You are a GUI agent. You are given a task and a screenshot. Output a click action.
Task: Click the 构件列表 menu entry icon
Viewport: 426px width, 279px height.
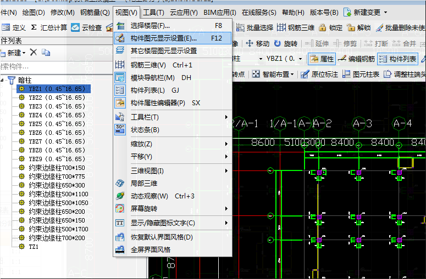[120, 90]
